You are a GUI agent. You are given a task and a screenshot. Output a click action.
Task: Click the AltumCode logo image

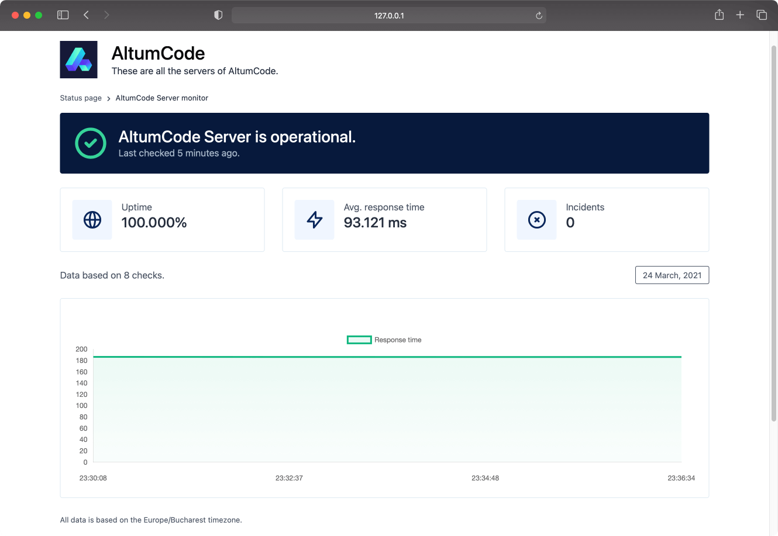click(78, 60)
